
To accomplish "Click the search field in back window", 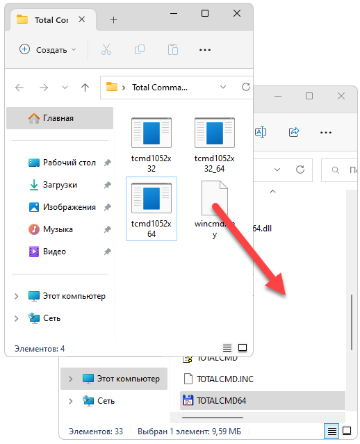I will pyautogui.click(x=339, y=170).
